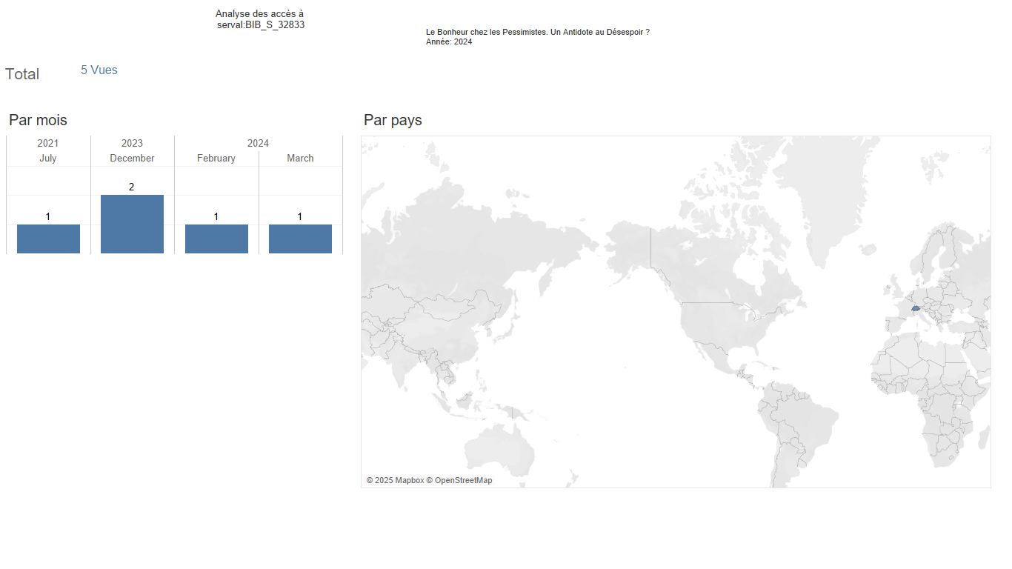Click the 'July' month label
This screenshot has width=1012, height=569.
(x=48, y=158)
